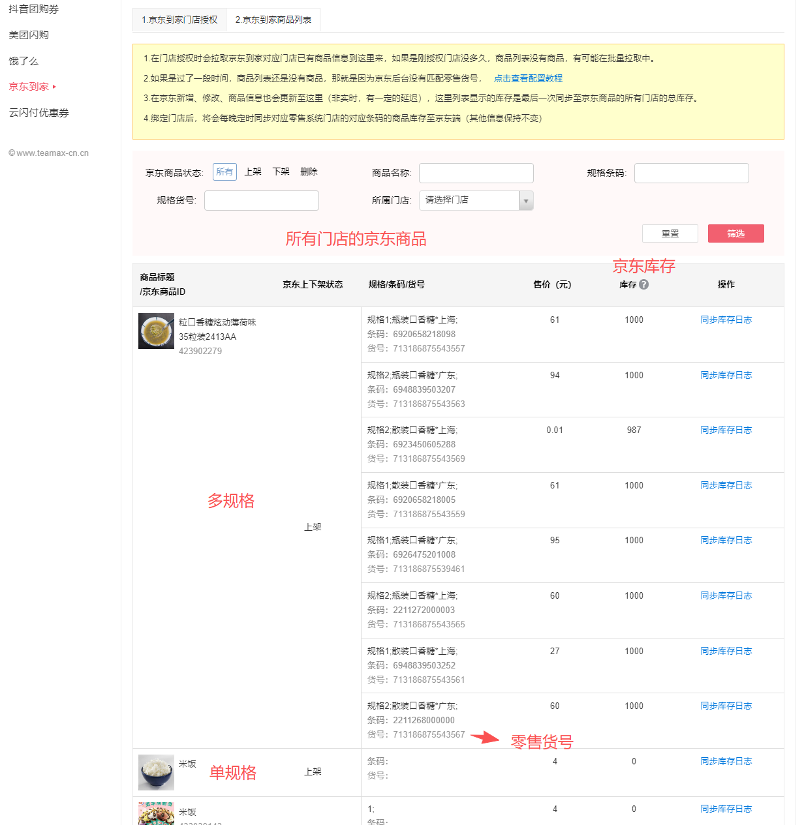Click the 库存 help question-mark icon
This screenshot has width=804, height=825.
[x=643, y=284]
